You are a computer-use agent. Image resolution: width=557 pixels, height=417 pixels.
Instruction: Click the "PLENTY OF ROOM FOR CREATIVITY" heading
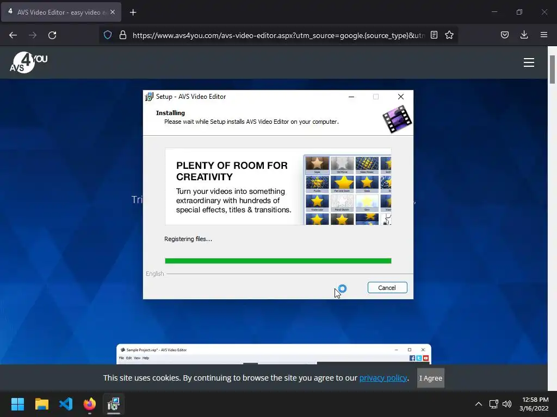[x=232, y=171]
